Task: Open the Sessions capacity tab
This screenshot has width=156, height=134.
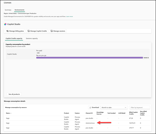Action: pyautogui.click(x=32, y=38)
